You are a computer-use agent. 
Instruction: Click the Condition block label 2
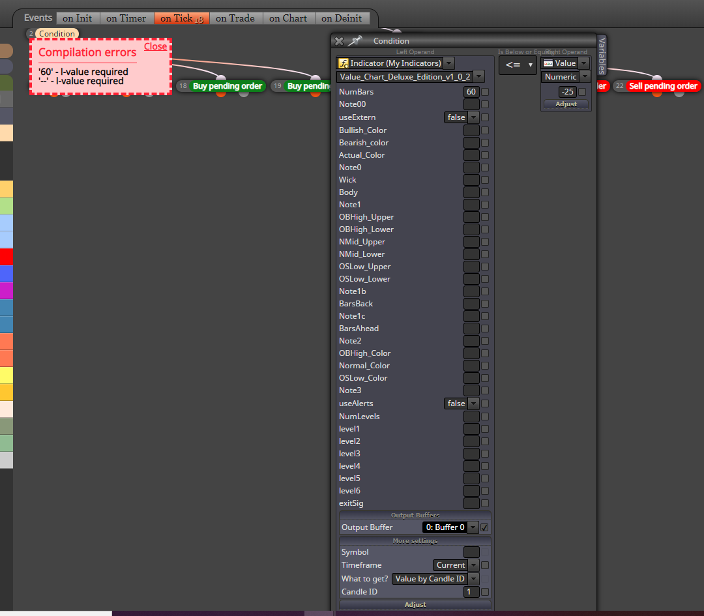click(x=57, y=34)
